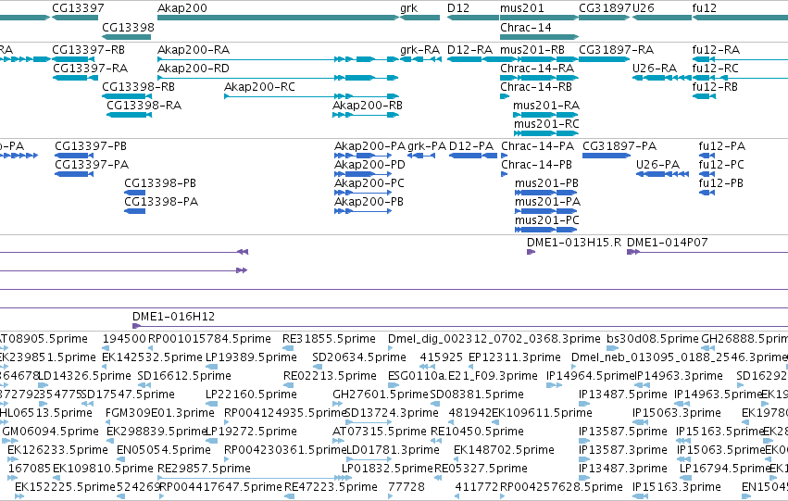Viewport: 788px width, 501px height.
Task: Click protein mus201-PC
Action: [x=546, y=220]
